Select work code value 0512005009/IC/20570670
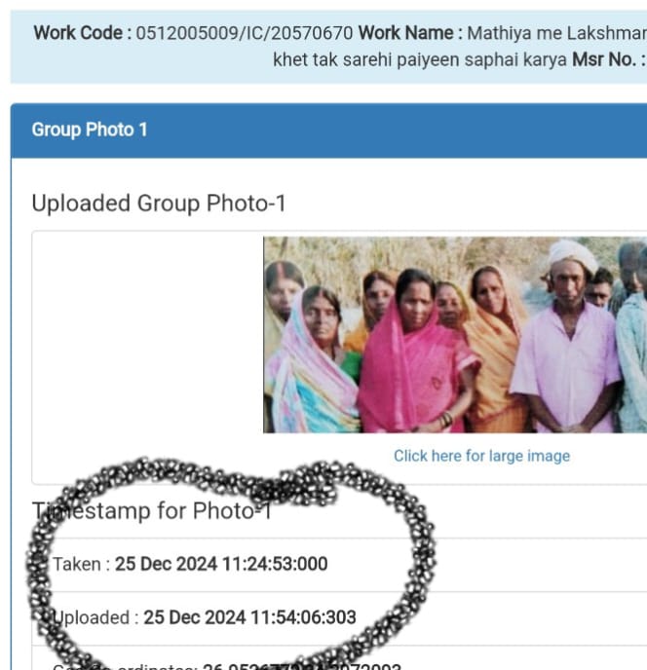 [245, 33]
